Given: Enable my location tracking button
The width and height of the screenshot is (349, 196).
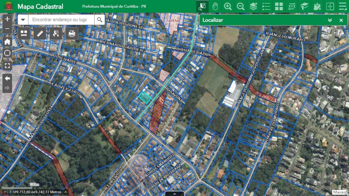Looking at the screenshot, I should (7, 53).
